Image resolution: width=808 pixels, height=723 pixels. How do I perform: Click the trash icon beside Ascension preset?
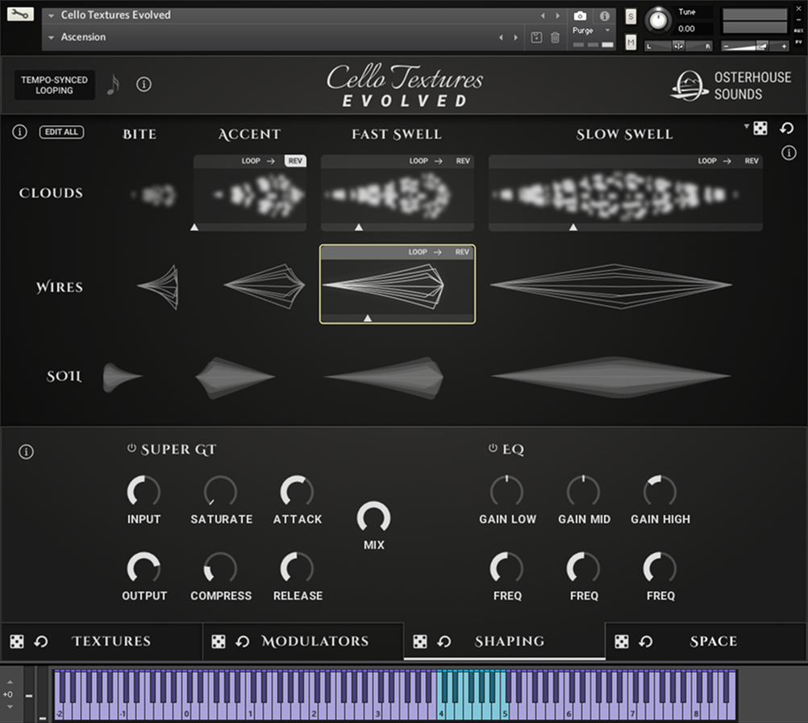click(x=555, y=37)
